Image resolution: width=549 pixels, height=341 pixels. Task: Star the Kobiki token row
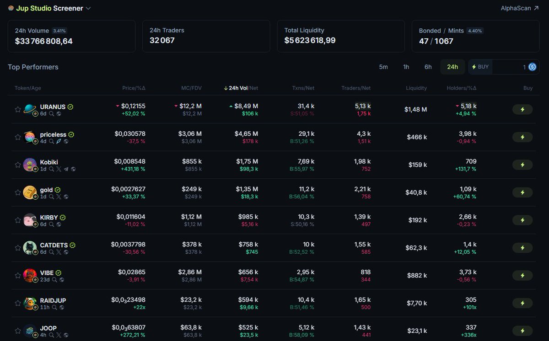pos(18,165)
